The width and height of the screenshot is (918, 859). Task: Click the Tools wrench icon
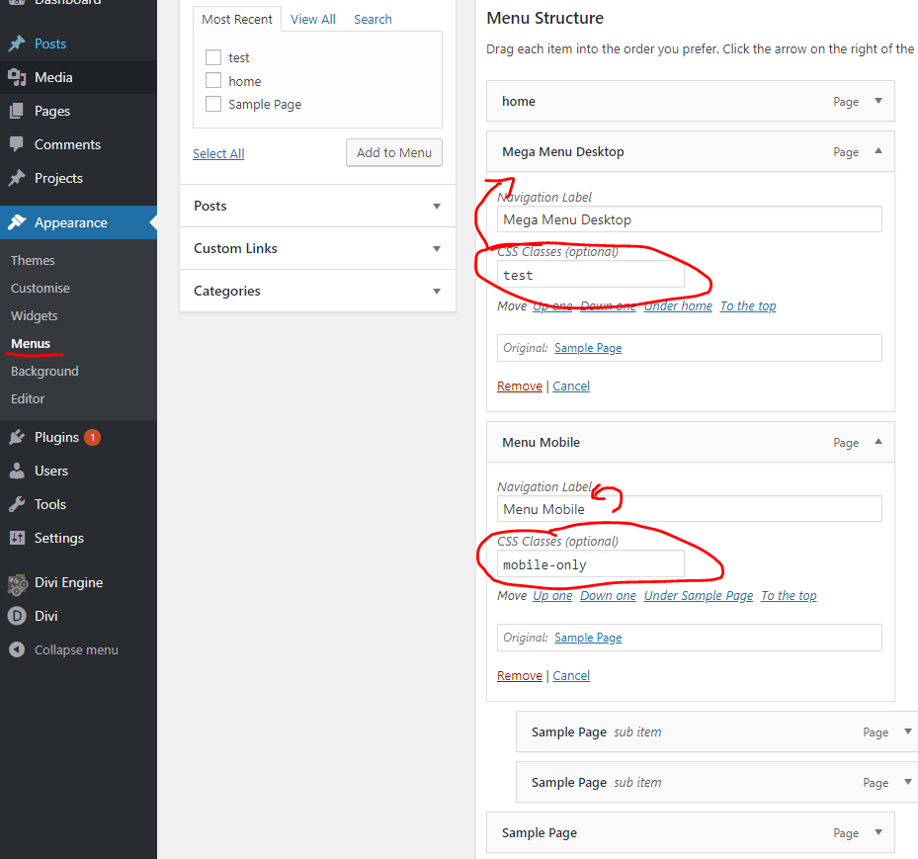coord(17,504)
